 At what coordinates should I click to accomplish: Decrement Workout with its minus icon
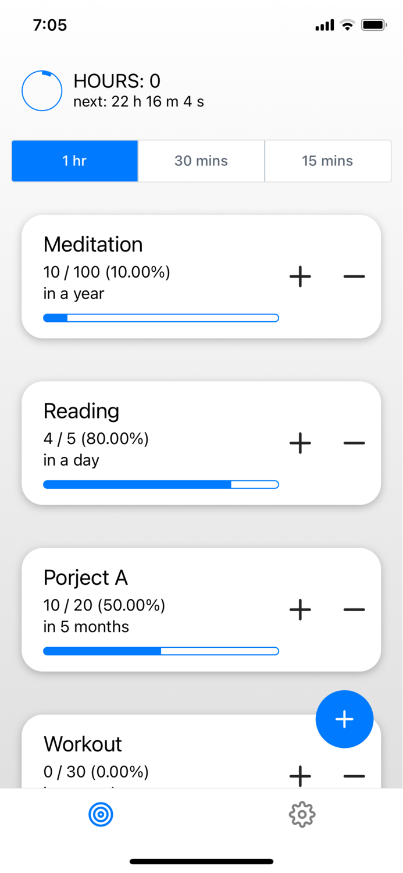click(354, 776)
